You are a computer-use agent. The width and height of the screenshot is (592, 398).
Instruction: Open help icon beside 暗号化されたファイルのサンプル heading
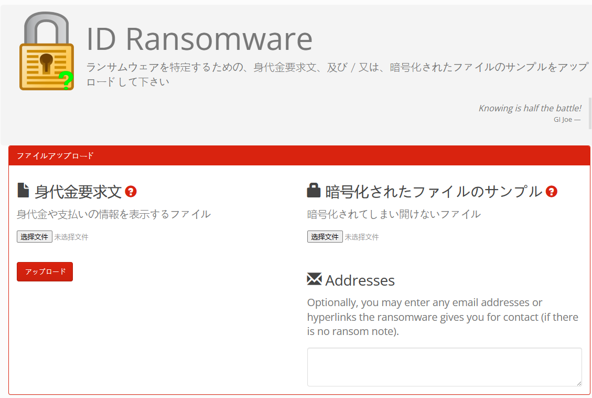coord(551,192)
